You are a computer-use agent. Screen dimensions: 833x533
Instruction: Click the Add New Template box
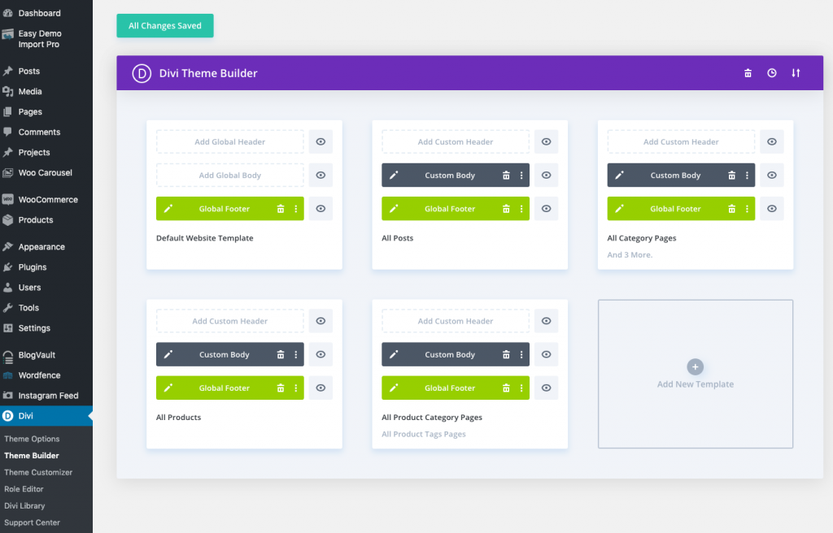pos(696,374)
